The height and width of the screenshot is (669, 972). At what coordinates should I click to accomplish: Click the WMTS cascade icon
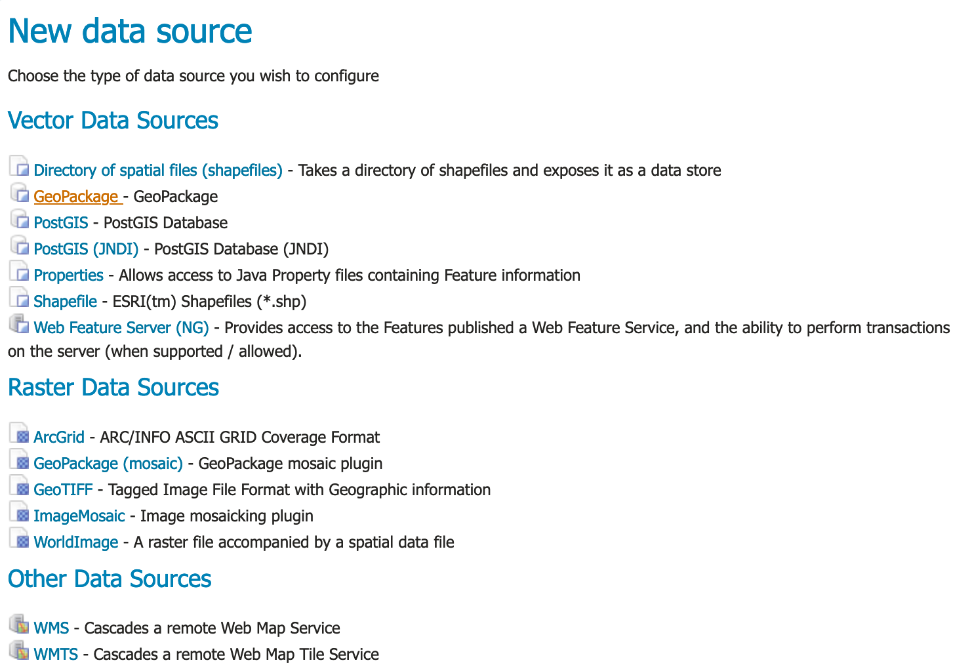pos(20,651)
